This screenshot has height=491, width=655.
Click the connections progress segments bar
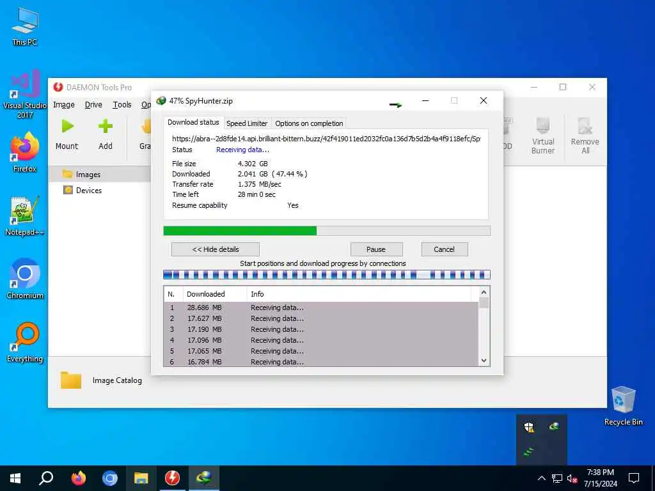327,274
